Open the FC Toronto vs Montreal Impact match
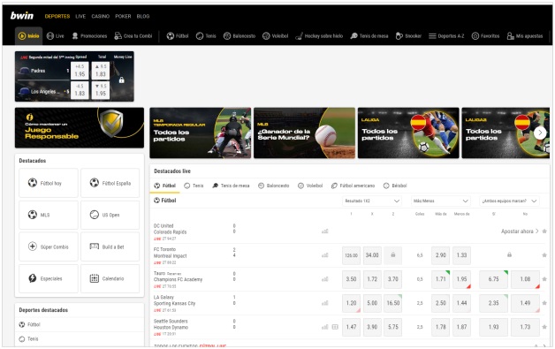The height and width of the screenshot is (349, 555). point(171,253)
